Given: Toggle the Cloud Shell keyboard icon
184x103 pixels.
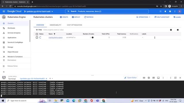Looking at the screenshot, I should (x=144, y=78).
